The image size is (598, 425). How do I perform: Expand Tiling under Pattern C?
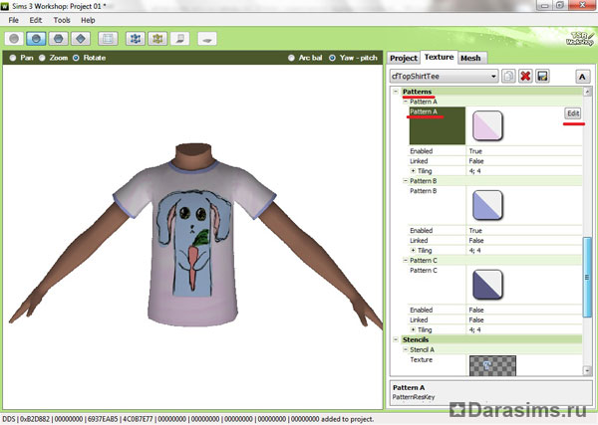pyautogui.click(x=413, y=329)
